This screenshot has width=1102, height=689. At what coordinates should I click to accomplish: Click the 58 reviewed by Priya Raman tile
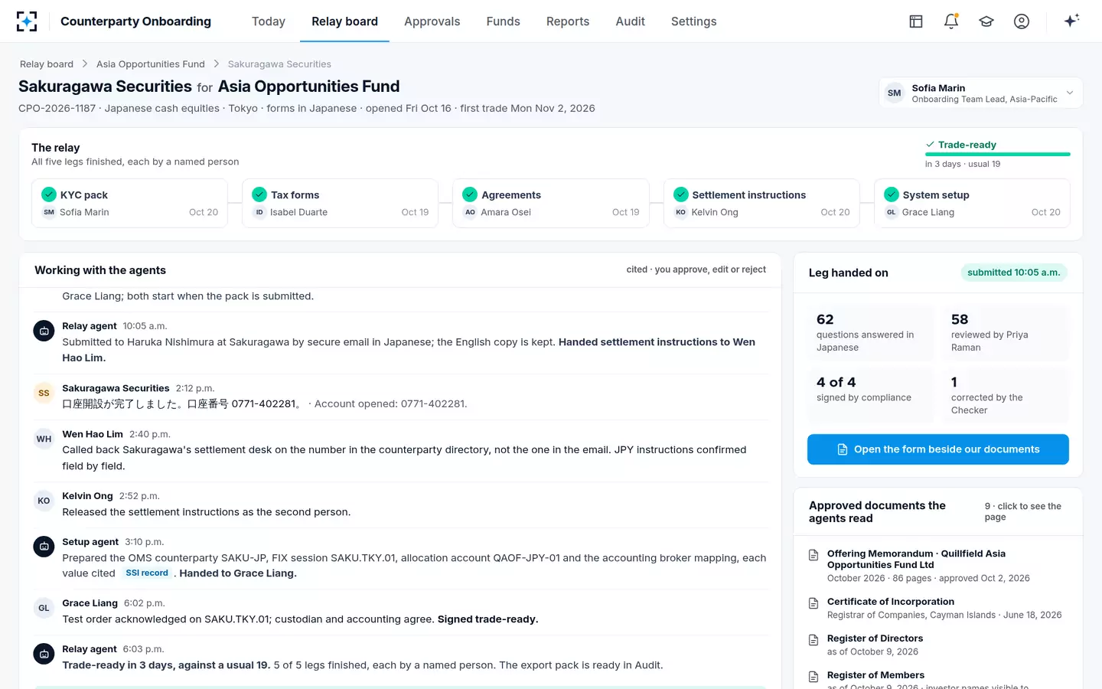point(1006,333)
